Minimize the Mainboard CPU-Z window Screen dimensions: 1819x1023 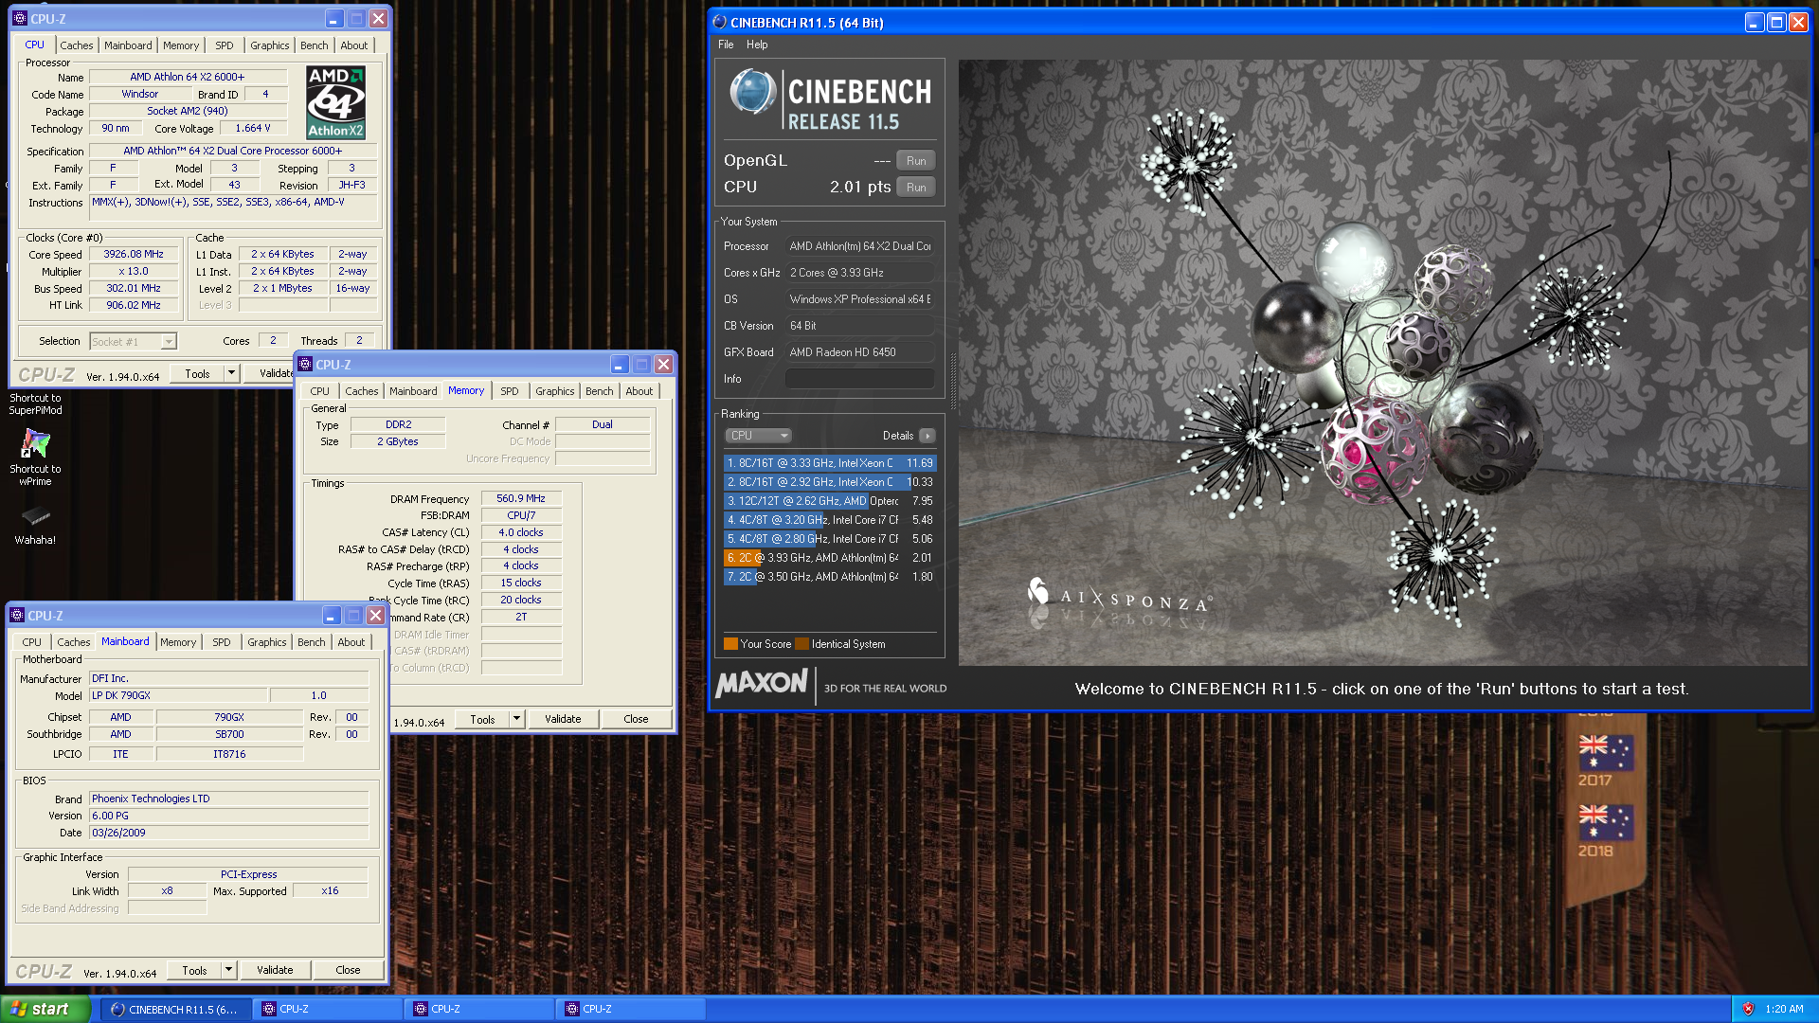tap(331, 616)
